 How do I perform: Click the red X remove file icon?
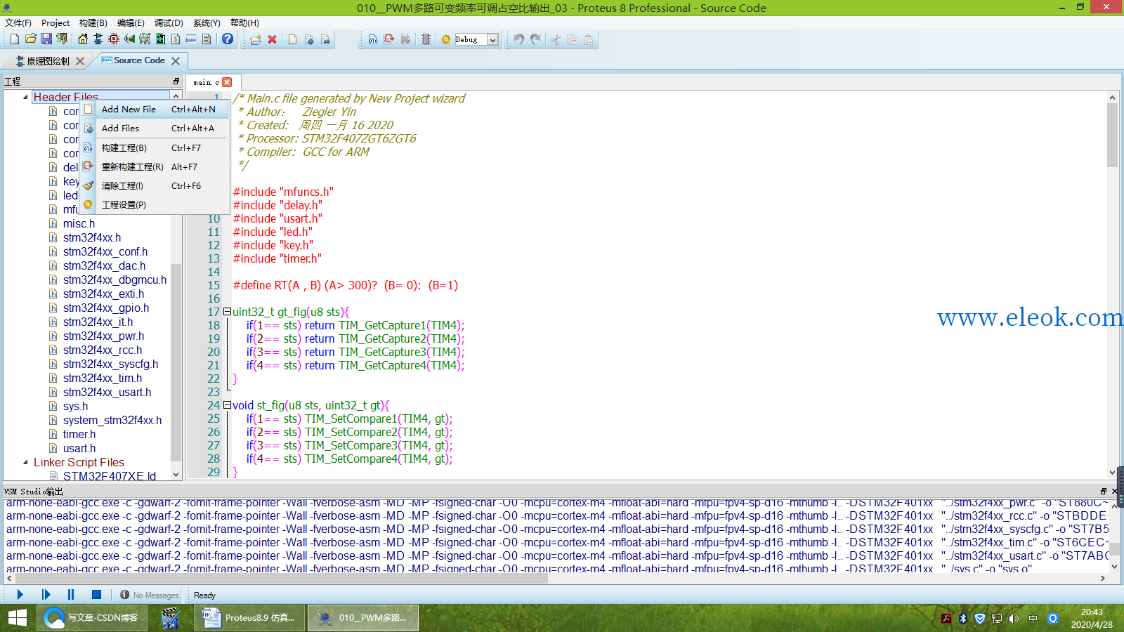273,39
